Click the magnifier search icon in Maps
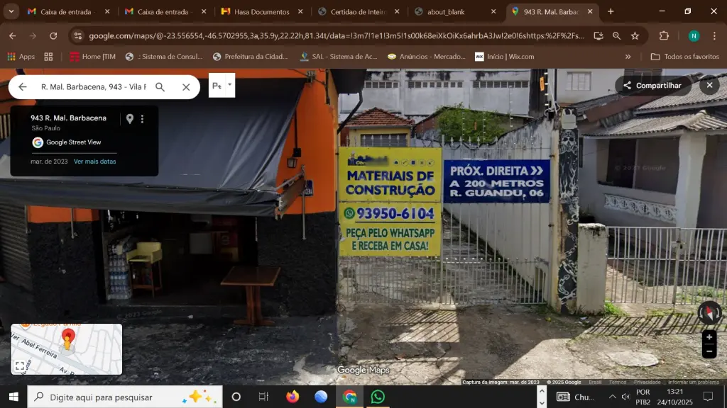The height and width of the screenshot is (408, 727). pos(160,87)
